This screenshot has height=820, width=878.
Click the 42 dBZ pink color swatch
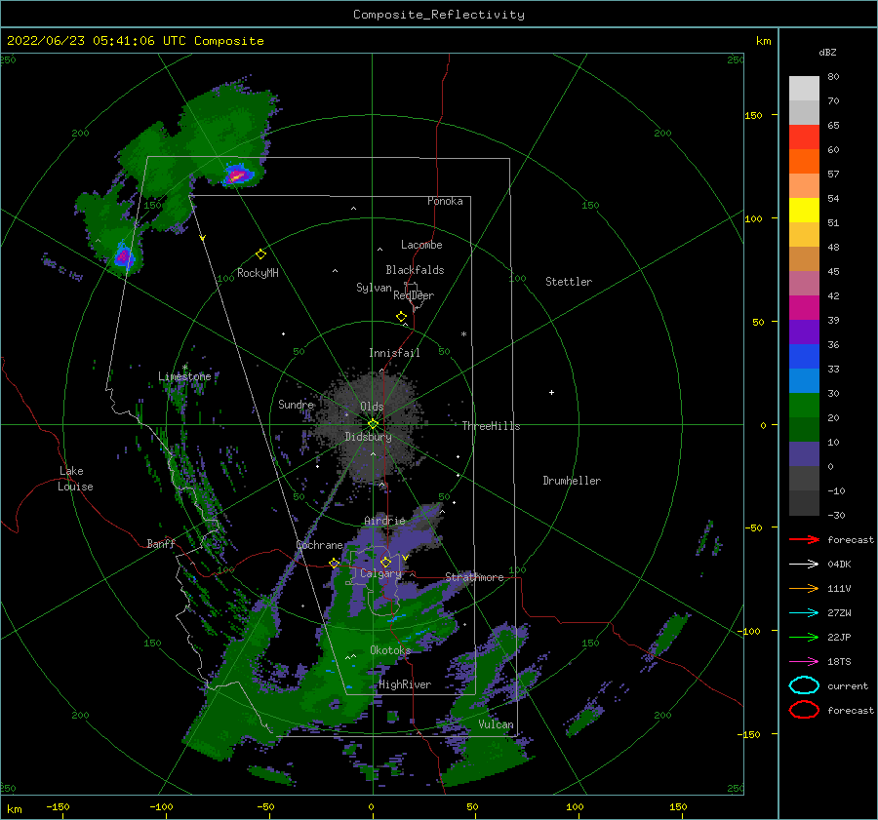[804, 283]
